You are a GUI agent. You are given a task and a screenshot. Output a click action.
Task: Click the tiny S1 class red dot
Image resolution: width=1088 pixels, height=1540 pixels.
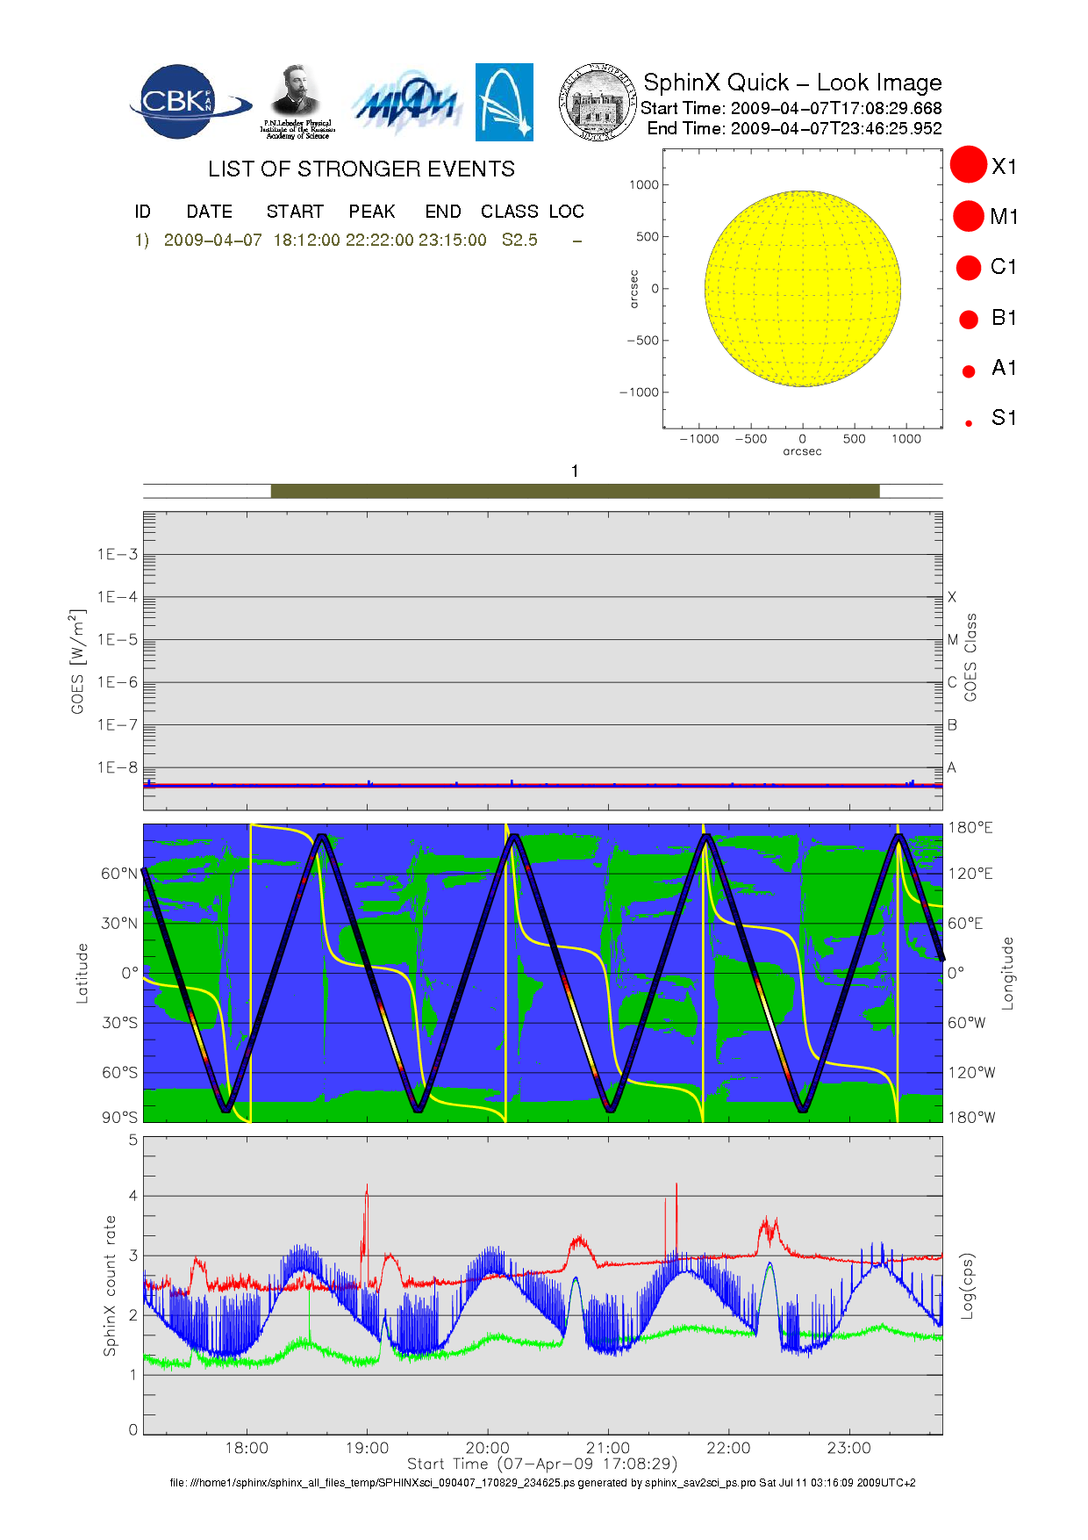click(x=969, y=423)
